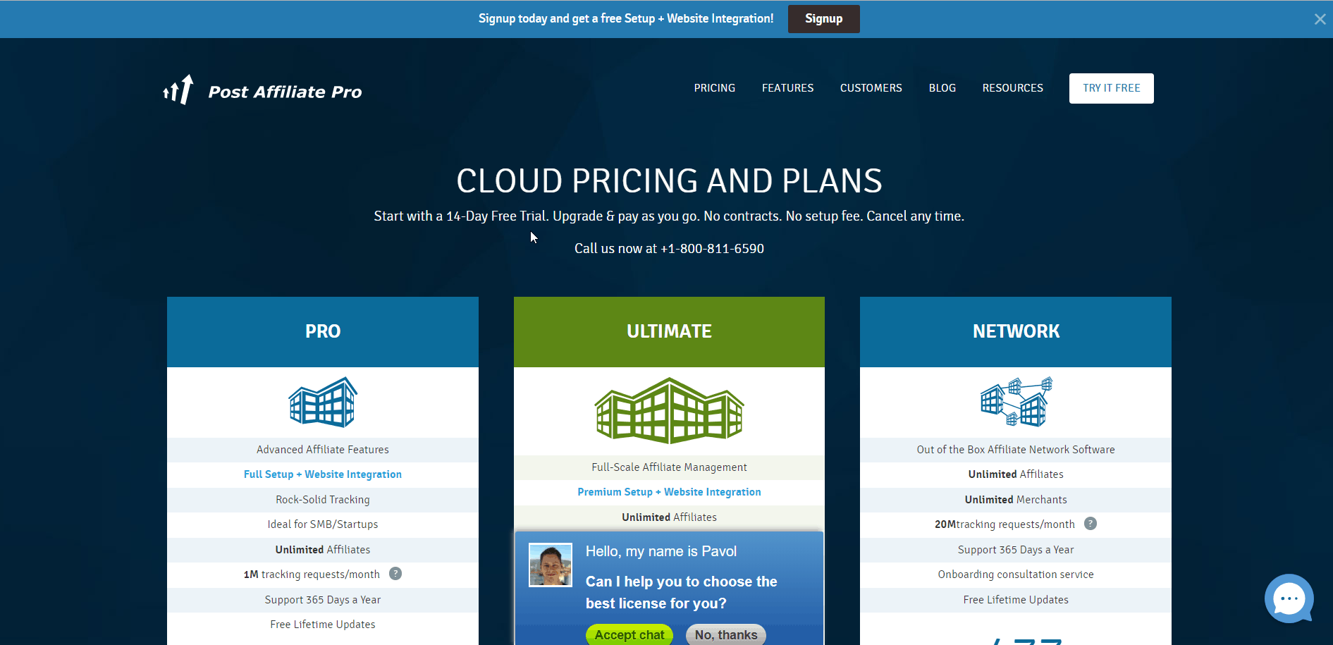This screenshot has height=645, width=1333.
Task: Click Premium Setup + Website Integration link
Action: [669, 492]
